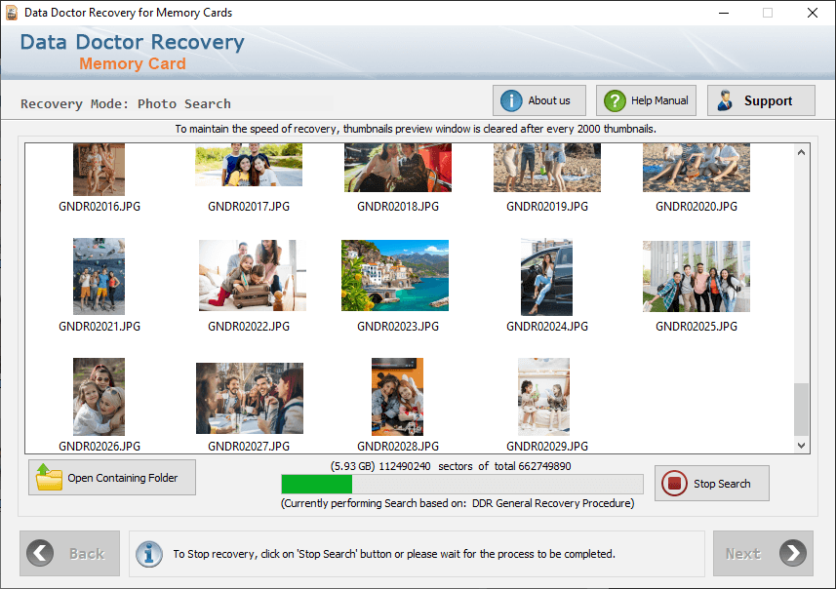Select thumbnail of GNDR02018.JPG

(398, 168)
